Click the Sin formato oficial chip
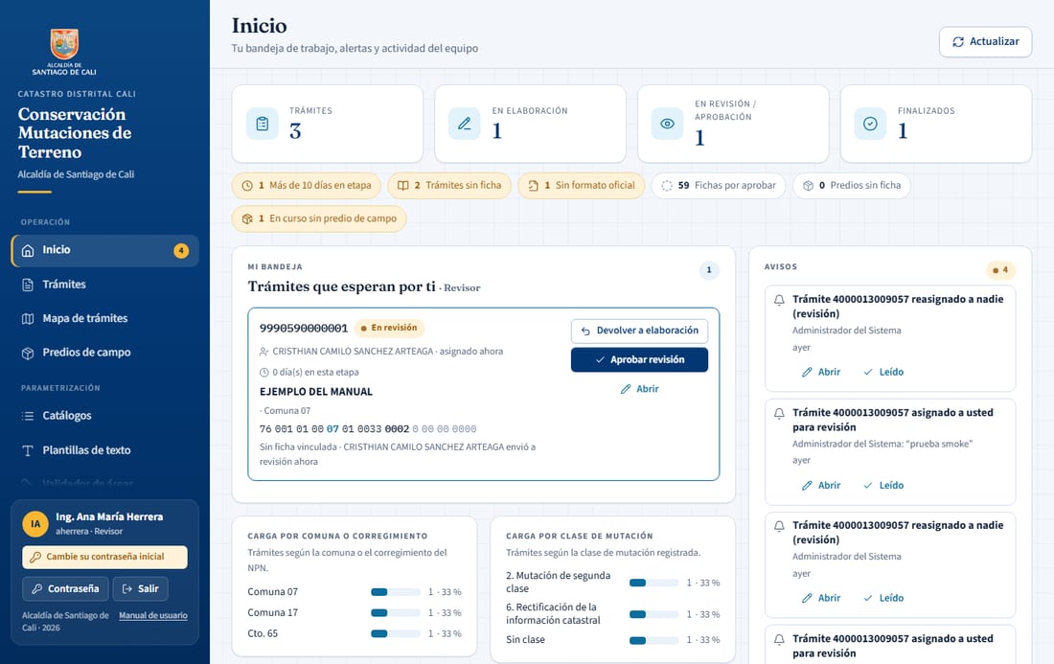Viewport: 1054px width, 664px height. click(582, 186)
